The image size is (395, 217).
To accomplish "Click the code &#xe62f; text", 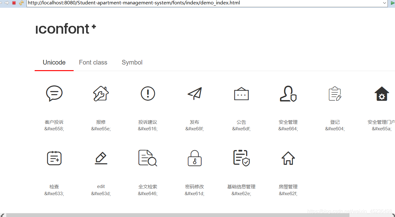I will click(288, 194).
